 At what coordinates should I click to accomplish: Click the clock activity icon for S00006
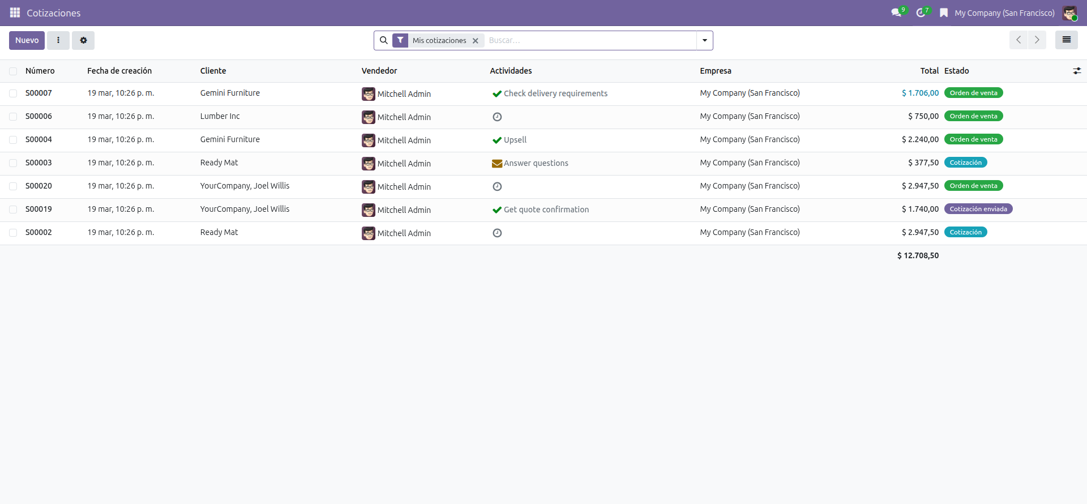(497, 117)
